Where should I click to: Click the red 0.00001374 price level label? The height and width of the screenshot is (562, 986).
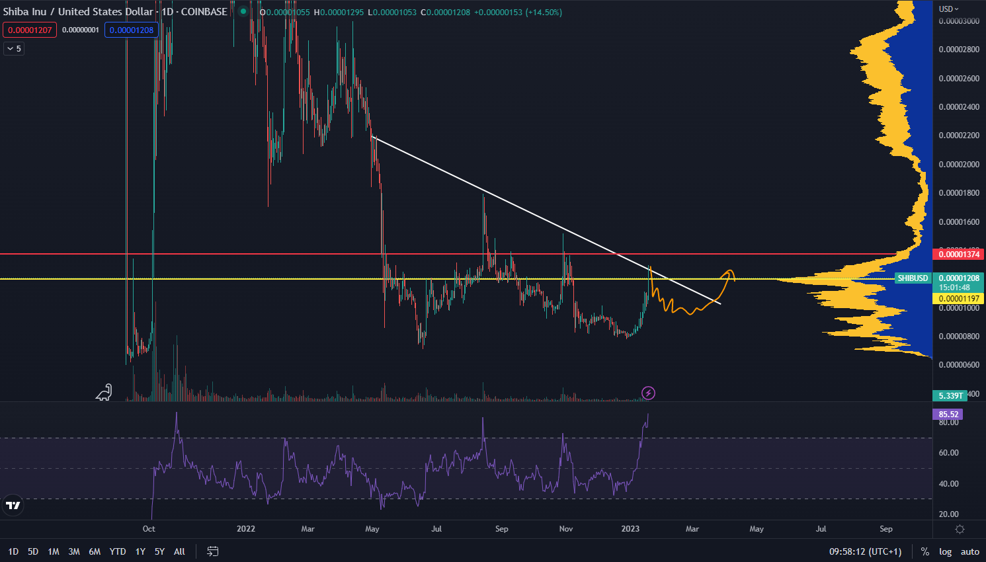tap(958, 255)
